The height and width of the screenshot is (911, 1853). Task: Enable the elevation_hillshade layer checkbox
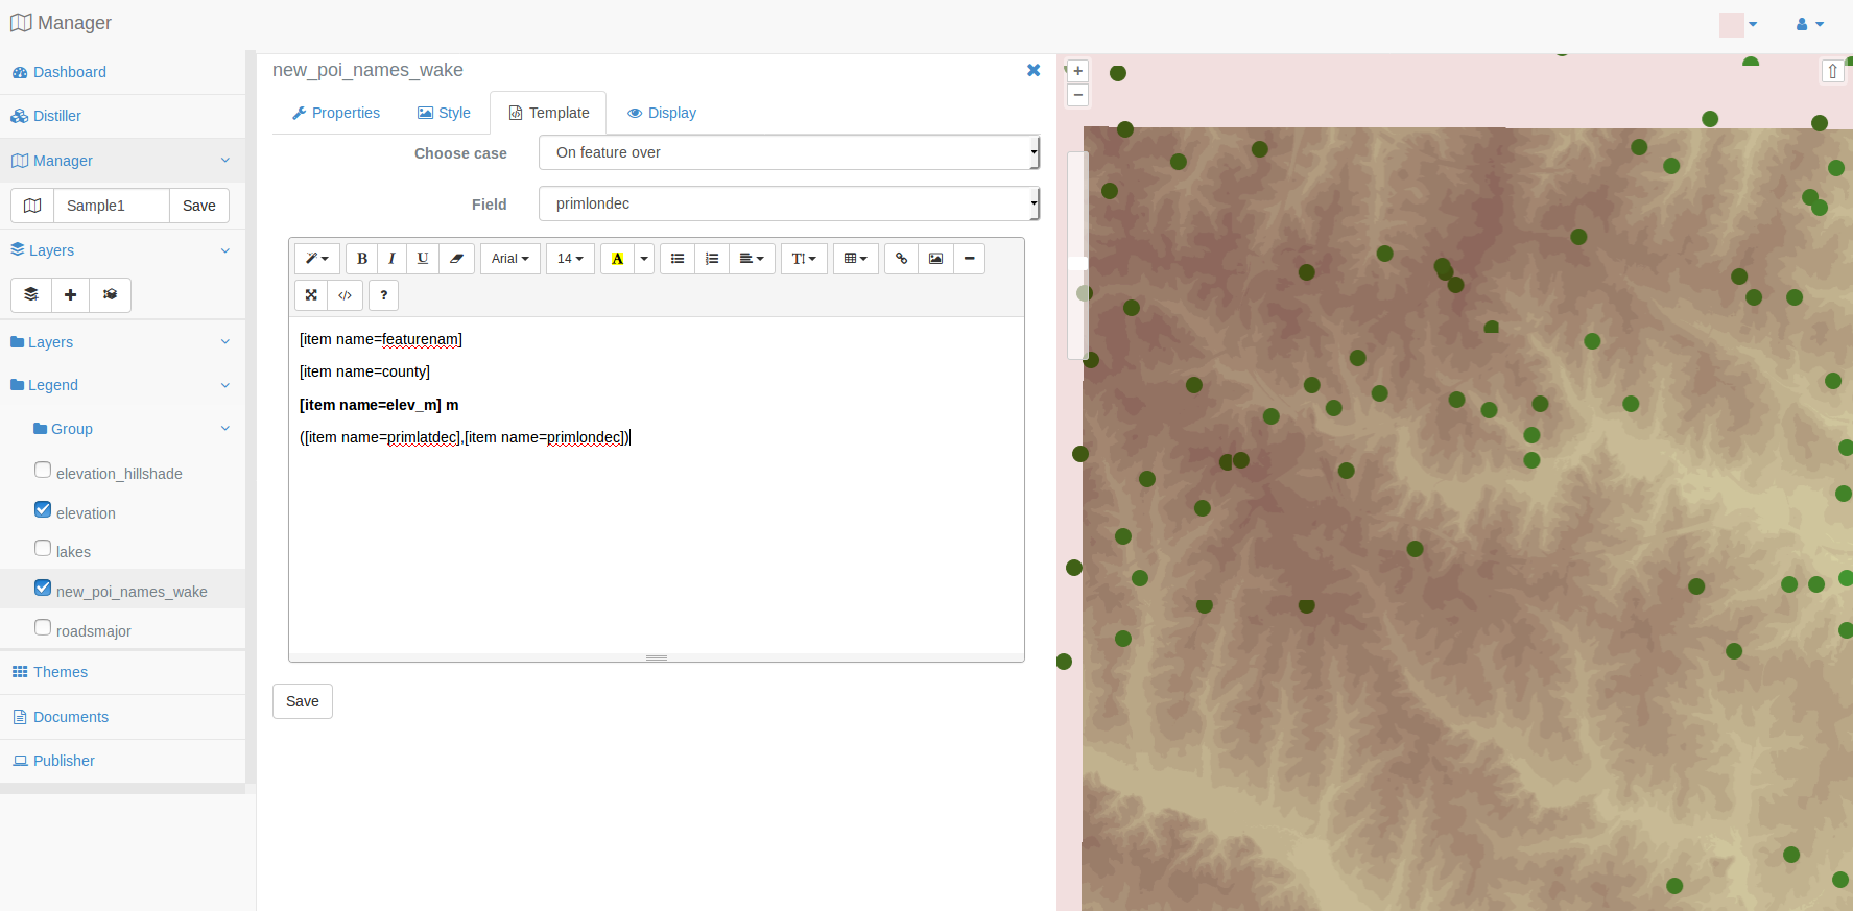coord(42,470)
